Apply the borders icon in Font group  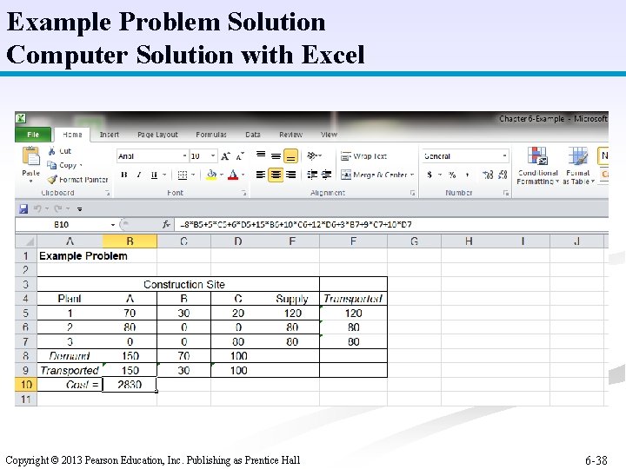pyautogui.click(x=183, y=175)
